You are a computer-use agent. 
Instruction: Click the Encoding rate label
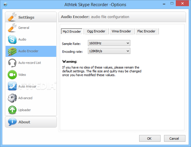pos(72,52)
